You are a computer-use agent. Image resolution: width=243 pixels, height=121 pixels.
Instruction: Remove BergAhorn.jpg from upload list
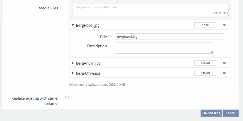(224, 63)
